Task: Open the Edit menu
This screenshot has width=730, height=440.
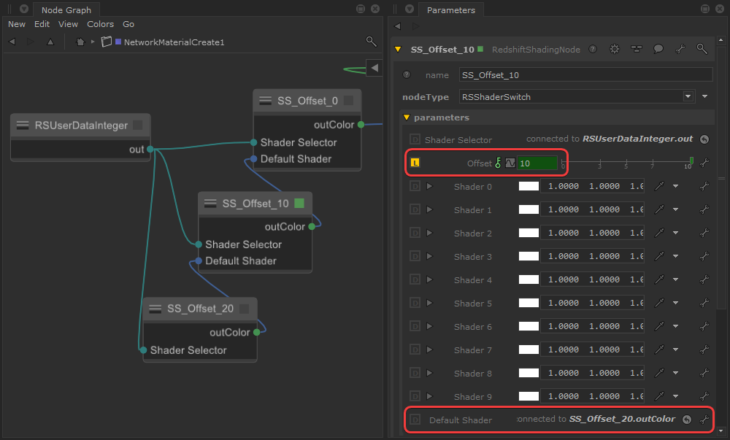Action: coord(42,24)
